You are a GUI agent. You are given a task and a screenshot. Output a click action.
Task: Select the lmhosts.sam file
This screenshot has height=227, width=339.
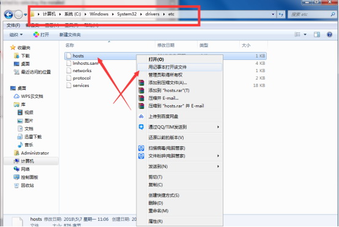click(x=85, y=63)
